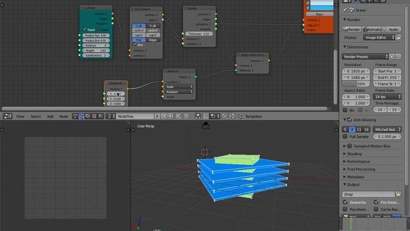Screen dimensions: 410x231
Task: Open the Display Image Editor dropdown
Action: tap(379, 37)
